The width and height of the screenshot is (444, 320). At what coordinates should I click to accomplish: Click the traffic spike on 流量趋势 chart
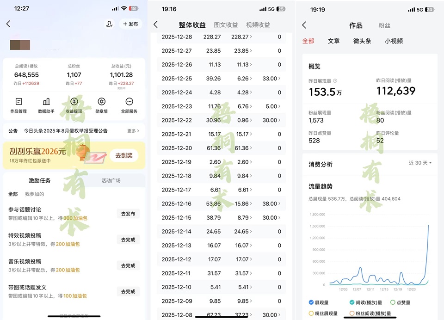(428, 227)
